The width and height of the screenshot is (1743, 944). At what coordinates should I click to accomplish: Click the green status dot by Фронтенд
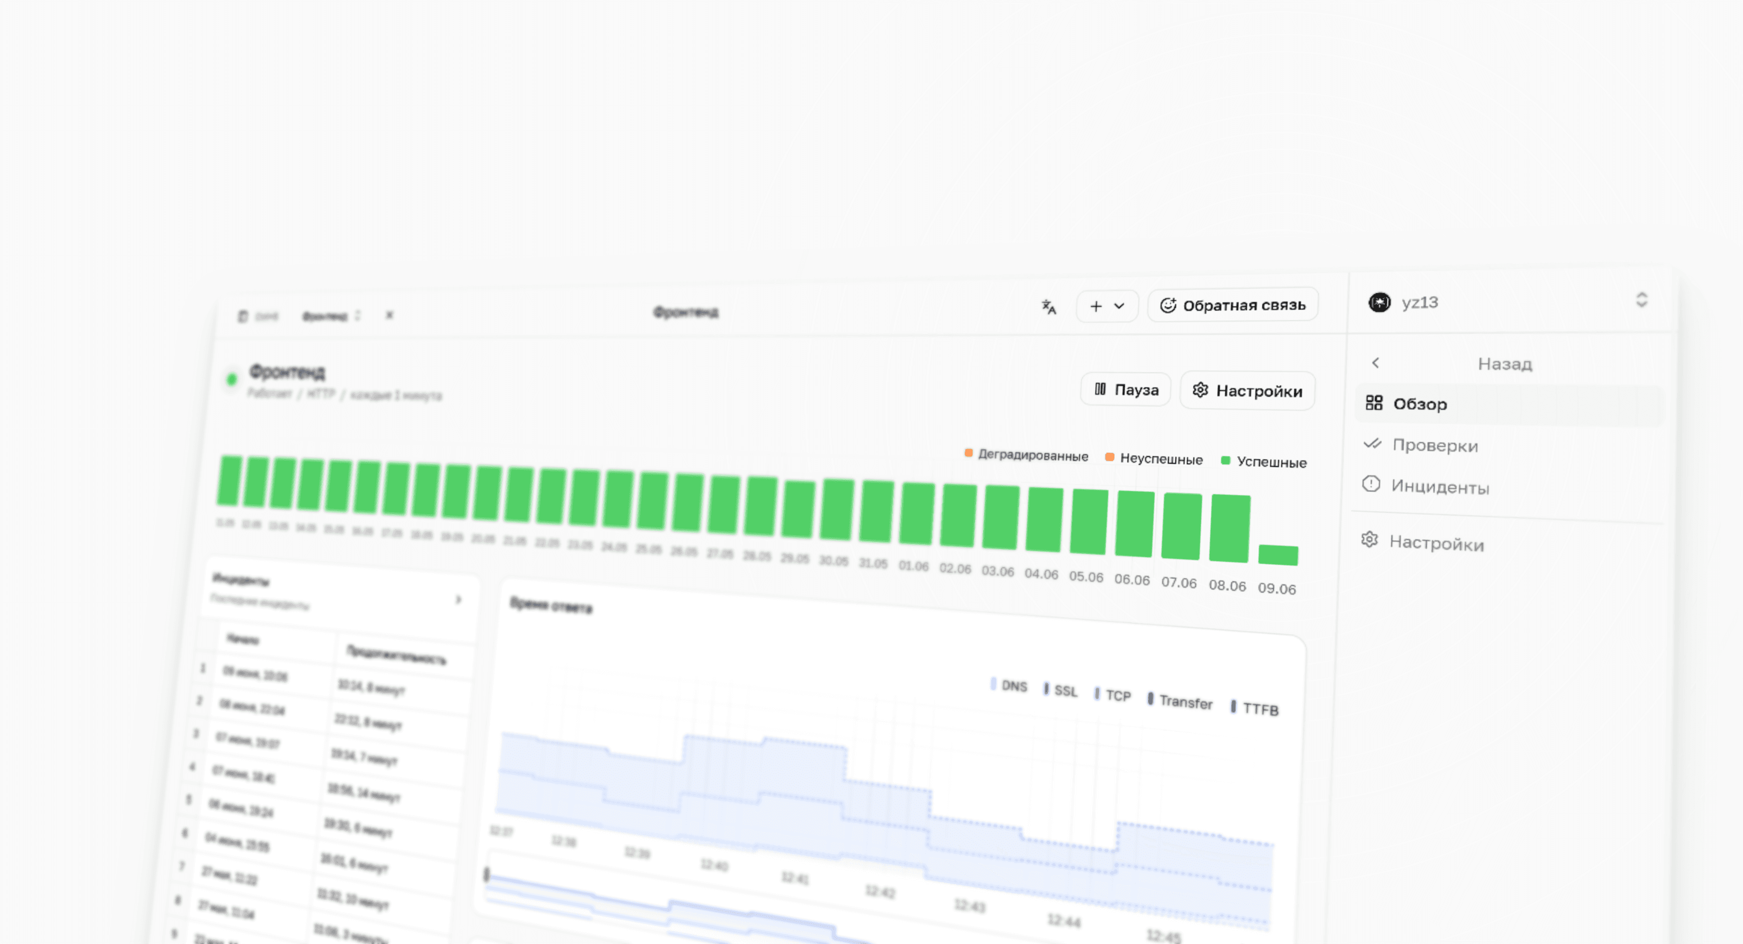[x=231, y=380]
